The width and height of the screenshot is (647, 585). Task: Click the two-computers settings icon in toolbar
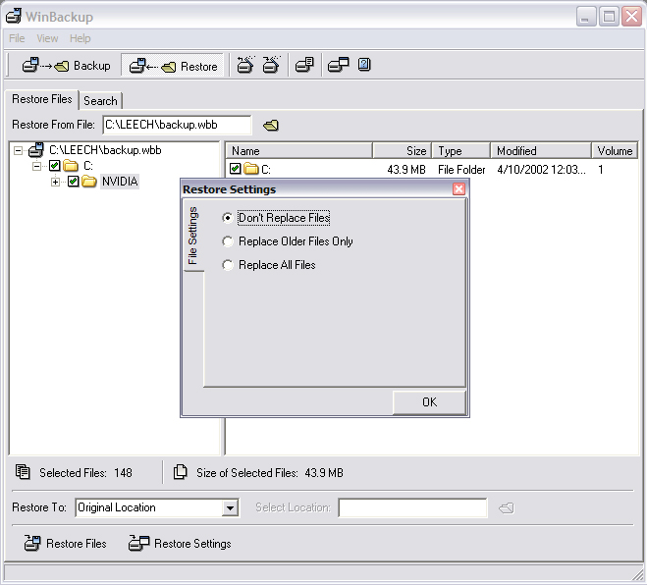[x=339, y=66]
